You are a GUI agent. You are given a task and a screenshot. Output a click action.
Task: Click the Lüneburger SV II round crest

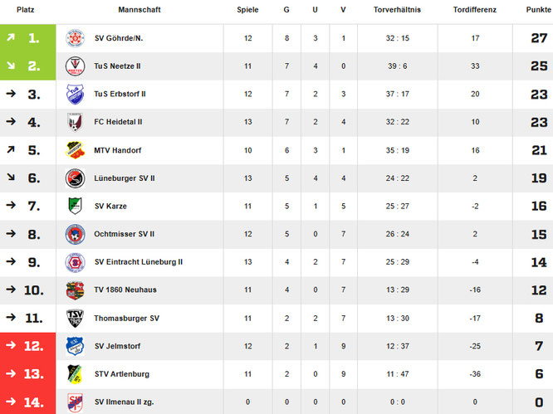pyautogui.click(x=75, y=178)
